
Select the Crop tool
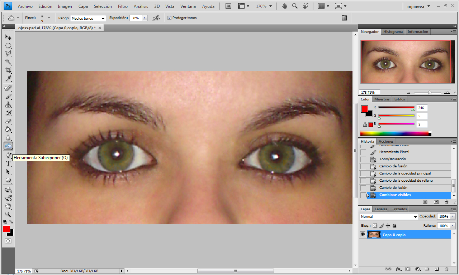[x=8, y=70]
